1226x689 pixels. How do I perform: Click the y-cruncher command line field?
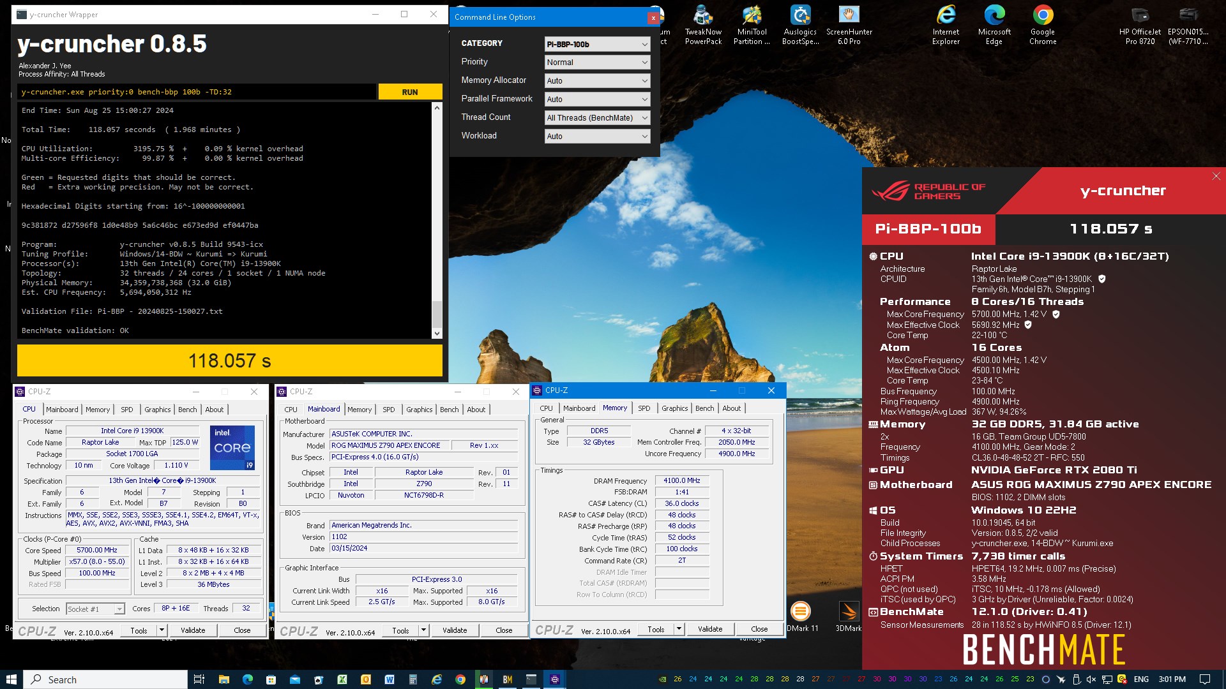coord(197,92)
